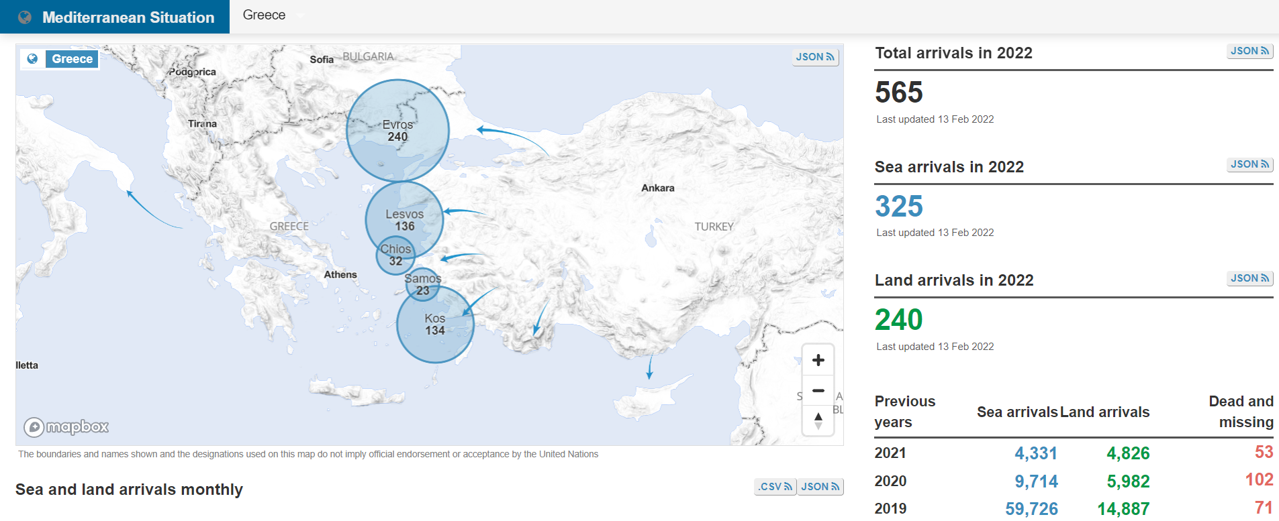This screenshot has height=521, width=1279.
Task: Click 2020 land arrivals value 5,982
Action: coord(1128,481)
